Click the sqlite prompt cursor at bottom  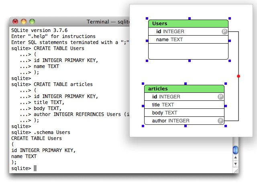(x=35, y=168)
